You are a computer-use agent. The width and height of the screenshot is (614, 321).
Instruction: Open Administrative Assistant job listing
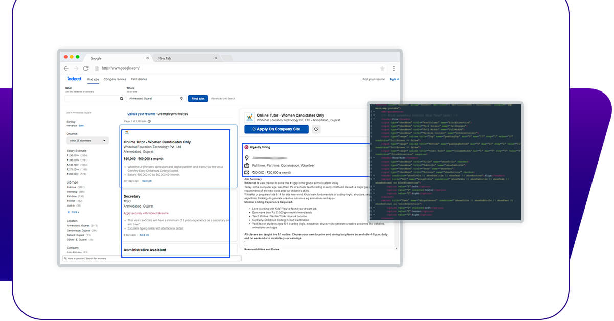point(146,250)
